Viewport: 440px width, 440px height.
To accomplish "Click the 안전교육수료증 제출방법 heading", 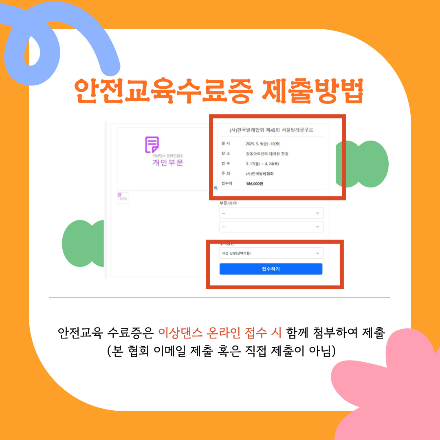I will click(219, 91).
